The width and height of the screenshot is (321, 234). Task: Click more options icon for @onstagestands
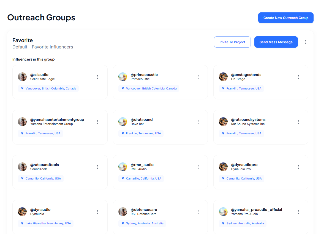point(298,77)
